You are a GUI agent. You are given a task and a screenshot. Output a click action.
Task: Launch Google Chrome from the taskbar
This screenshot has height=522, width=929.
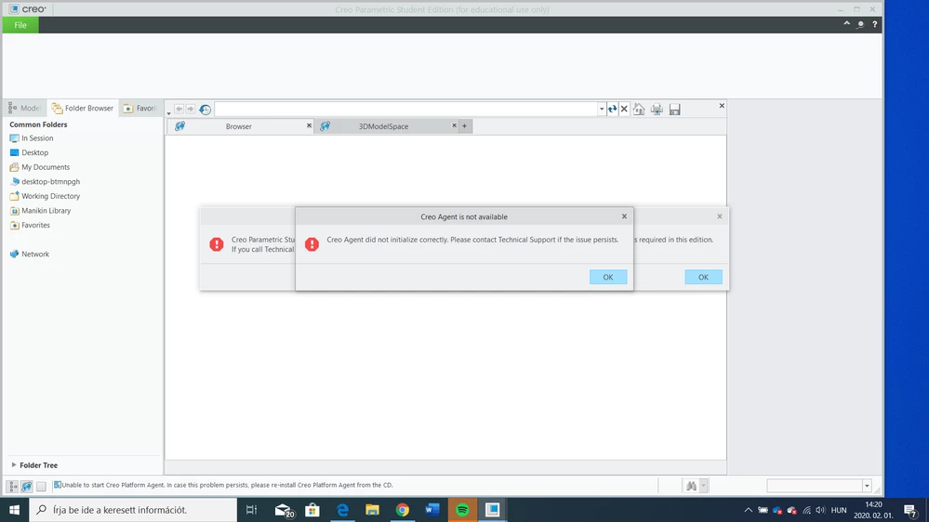coord(403,510)
